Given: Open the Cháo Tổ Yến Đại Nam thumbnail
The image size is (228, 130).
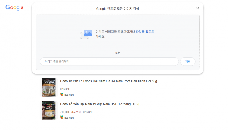Looking at the screenshot, I should click(x=49, y=110).
